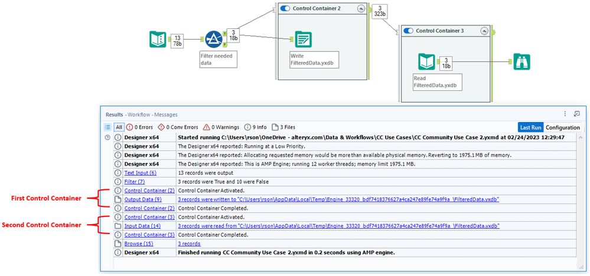Select the Text Input tool on canvas
This screenshot has height=276, width=590.
[x=158, y=39]
